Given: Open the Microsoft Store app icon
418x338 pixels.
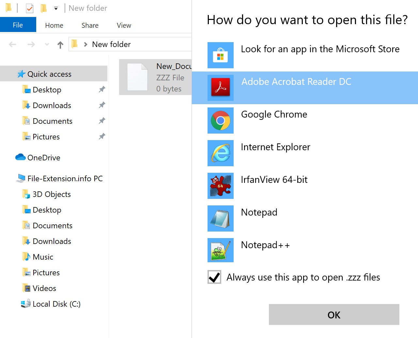Looking at the screenshot, I should [x=221, y=55].
